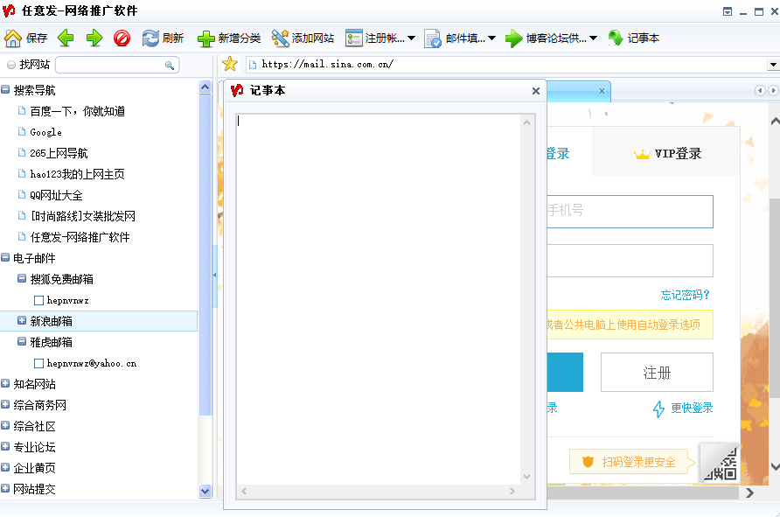Close the browser tab behind the notepad
Image resolution: width=780 pixels, height=517 pixels.
[602, 91]
